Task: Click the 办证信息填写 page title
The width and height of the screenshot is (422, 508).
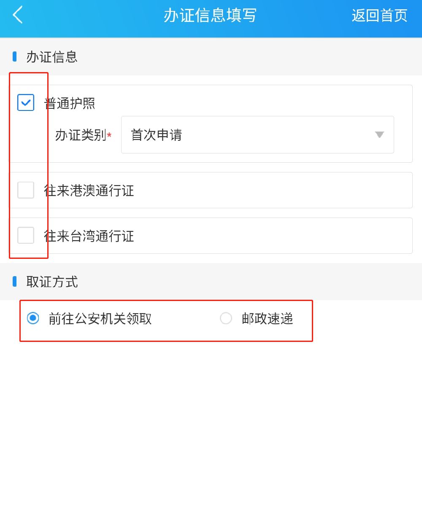Action: coord(210,16)
